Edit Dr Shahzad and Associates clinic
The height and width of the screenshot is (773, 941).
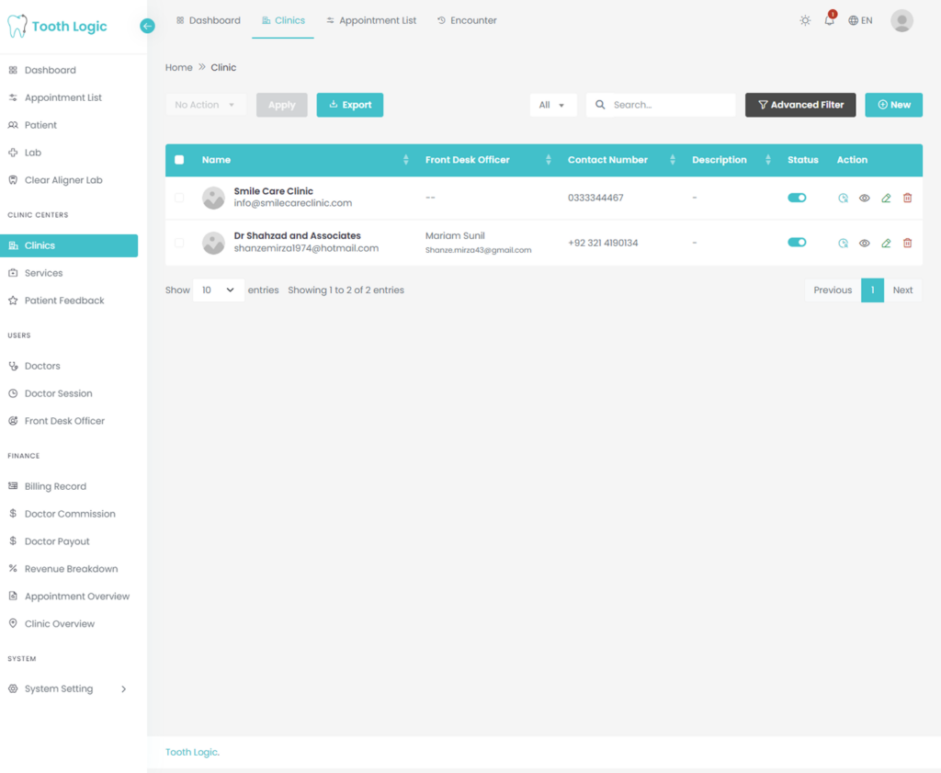(886, 243)
